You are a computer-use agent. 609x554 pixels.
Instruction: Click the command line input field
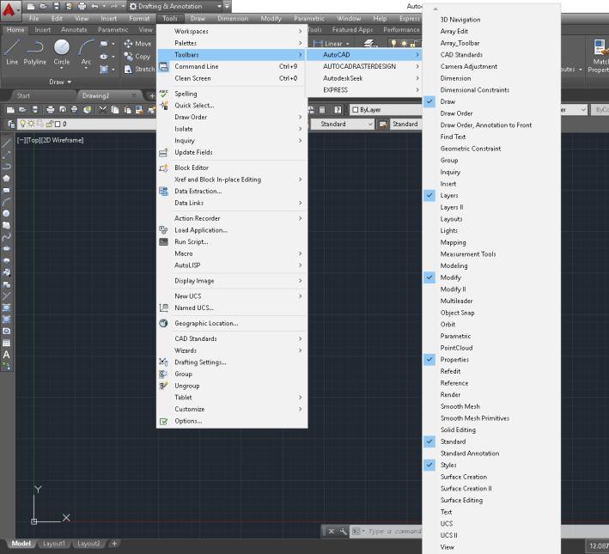tap(393, 531)
